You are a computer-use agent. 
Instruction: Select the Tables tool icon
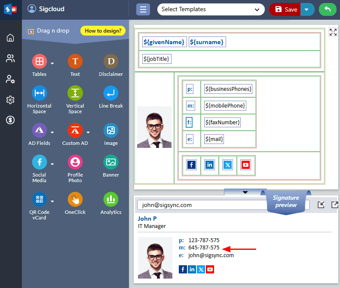pos(39,62)
